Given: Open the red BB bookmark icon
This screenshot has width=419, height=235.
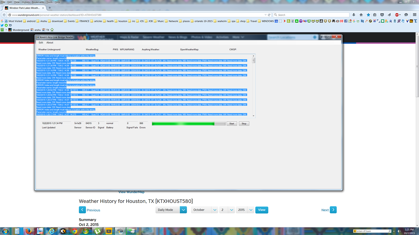Looking at the screenshot, I should [x=342, y=21].
